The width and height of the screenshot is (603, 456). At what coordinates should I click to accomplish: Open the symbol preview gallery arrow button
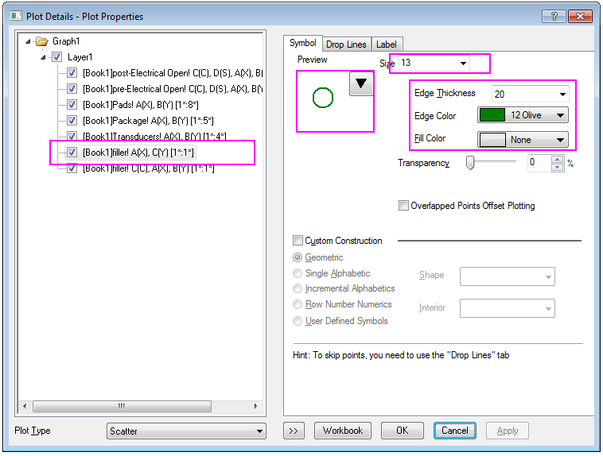tap(360, 83)
